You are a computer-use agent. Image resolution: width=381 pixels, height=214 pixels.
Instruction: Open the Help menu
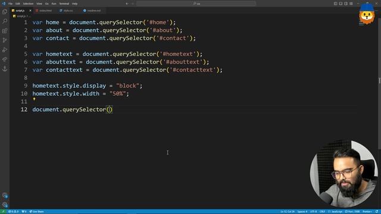coord(74,4)
